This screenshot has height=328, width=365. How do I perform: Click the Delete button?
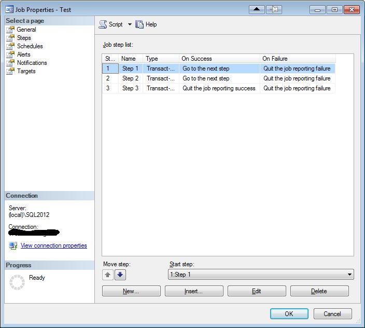(x=319, y=291)
